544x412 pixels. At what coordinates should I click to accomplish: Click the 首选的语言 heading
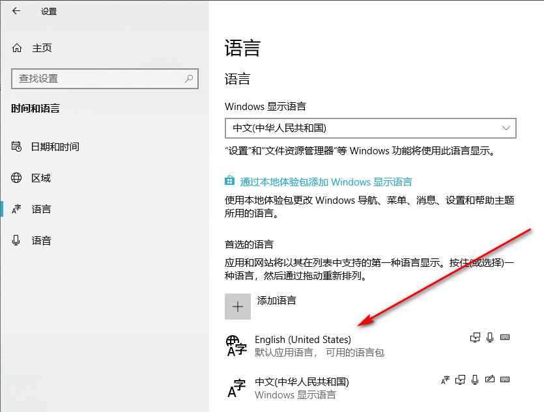[x=249, y=245]
